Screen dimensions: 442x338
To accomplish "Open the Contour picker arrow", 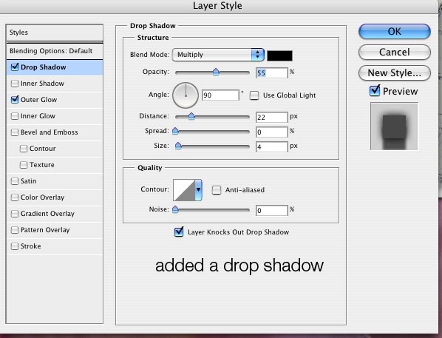I will 198,190.
